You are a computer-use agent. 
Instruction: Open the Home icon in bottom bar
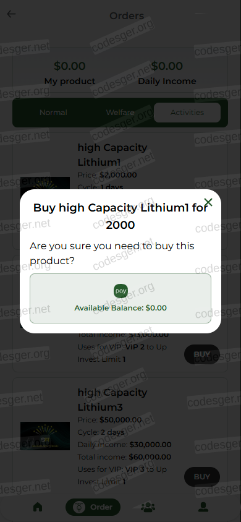(x=38, y=507)
